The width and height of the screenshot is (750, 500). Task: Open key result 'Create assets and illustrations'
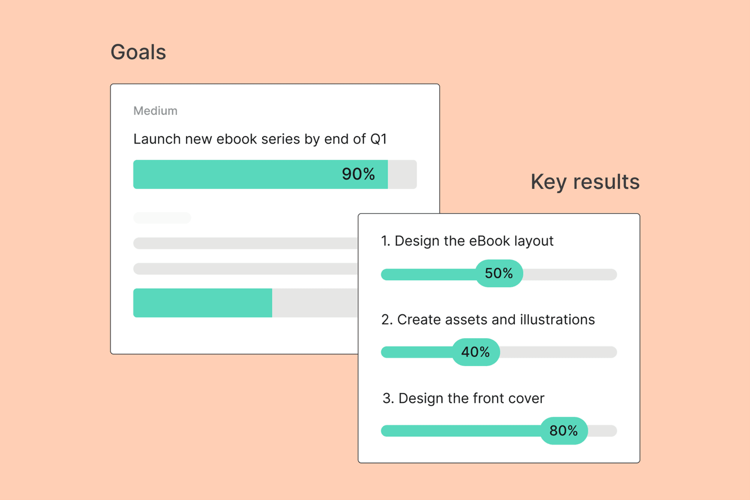click(488, 320)
